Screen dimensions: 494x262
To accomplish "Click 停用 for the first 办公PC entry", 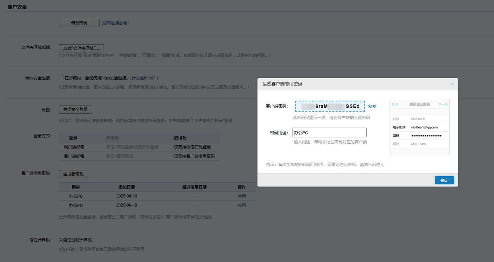I will 242,196.
